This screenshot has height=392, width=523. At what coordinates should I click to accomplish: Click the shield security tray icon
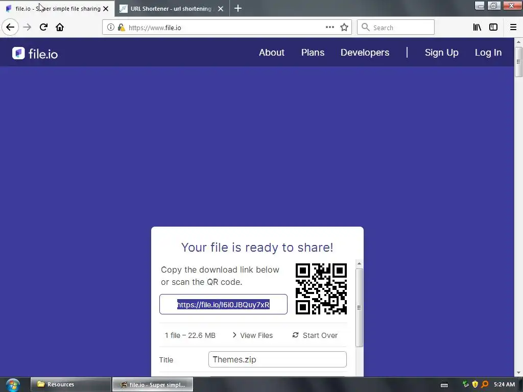pyautogui.click(x=476, y=384)
